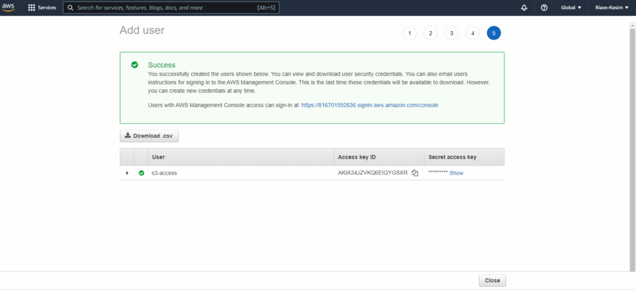Go to step 2 of wizard

pos(430,33)
